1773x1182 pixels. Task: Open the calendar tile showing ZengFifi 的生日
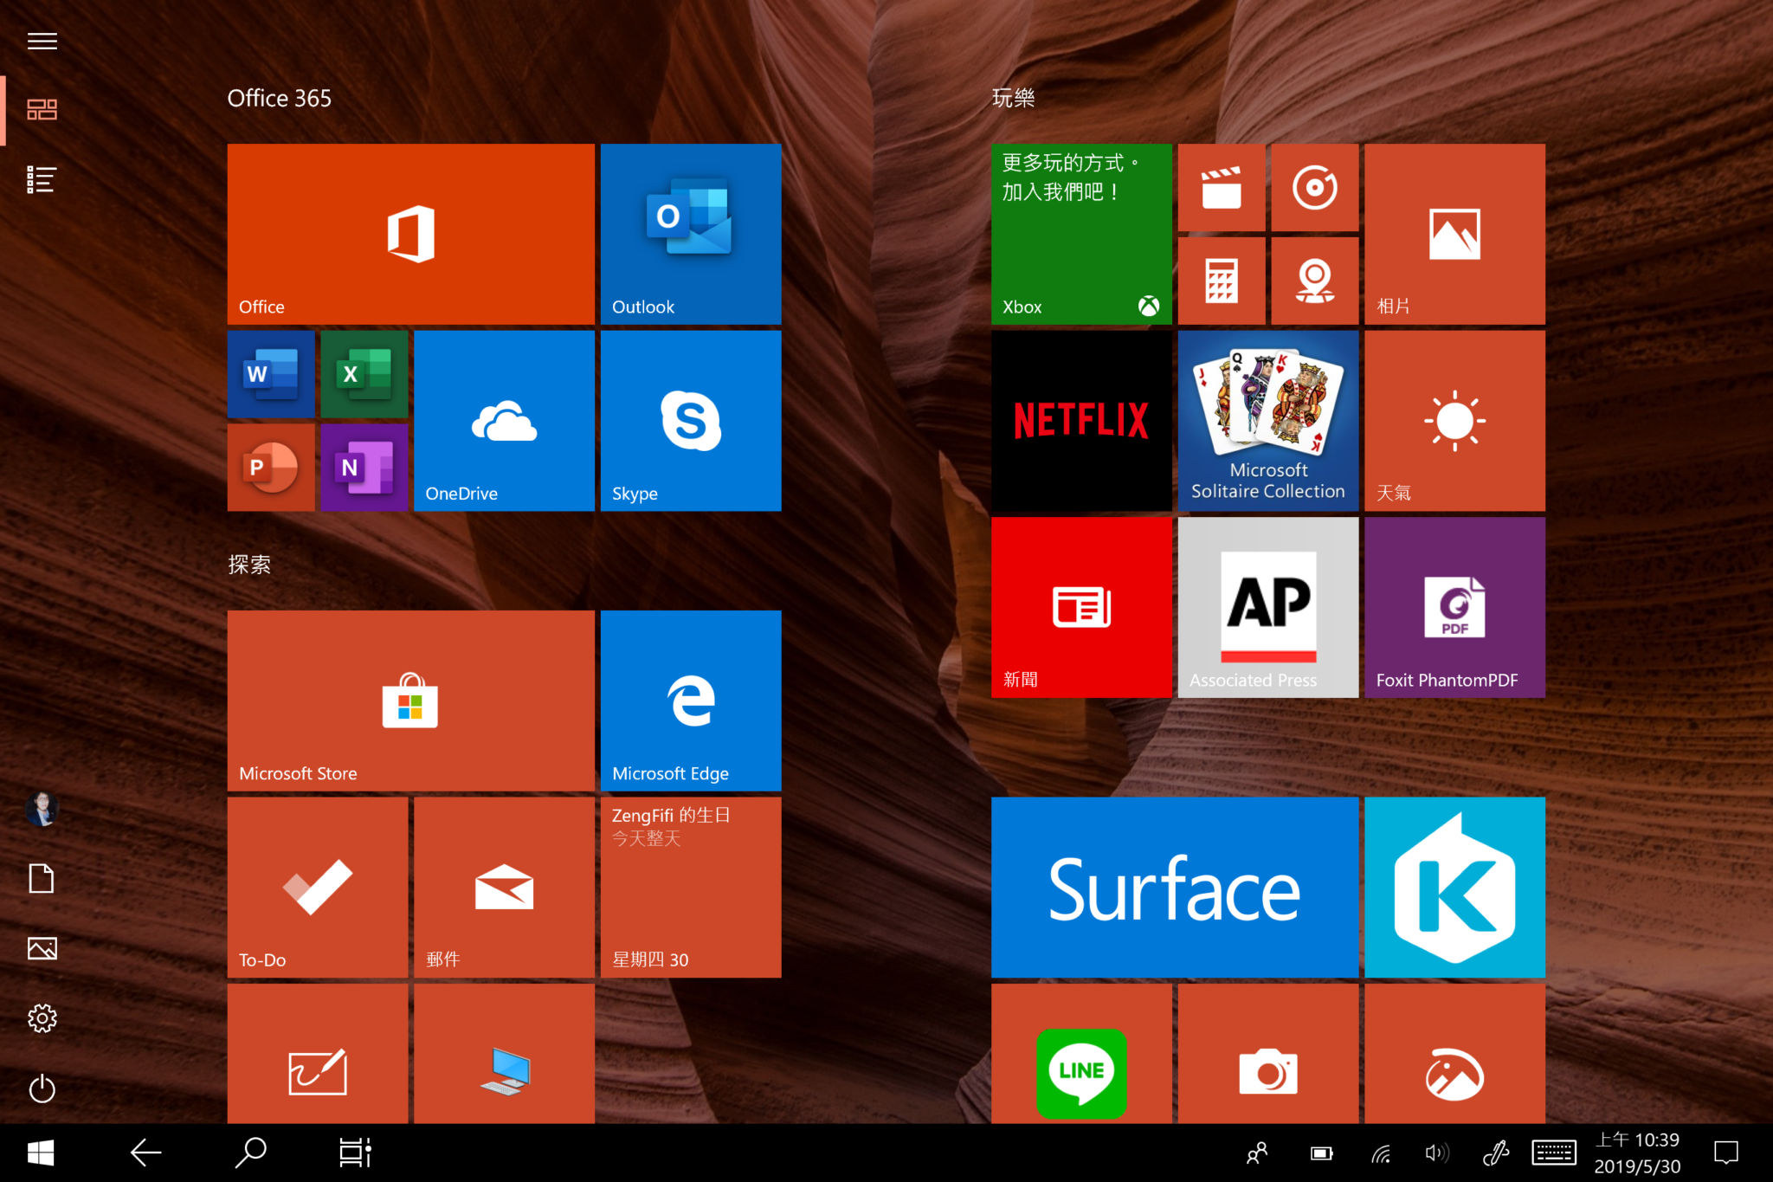(x=691, y=888)
